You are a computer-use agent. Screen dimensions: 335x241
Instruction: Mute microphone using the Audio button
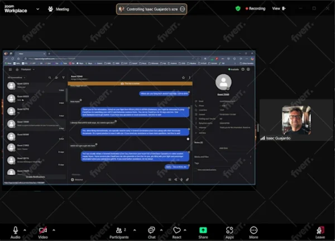tap(15, 230)
